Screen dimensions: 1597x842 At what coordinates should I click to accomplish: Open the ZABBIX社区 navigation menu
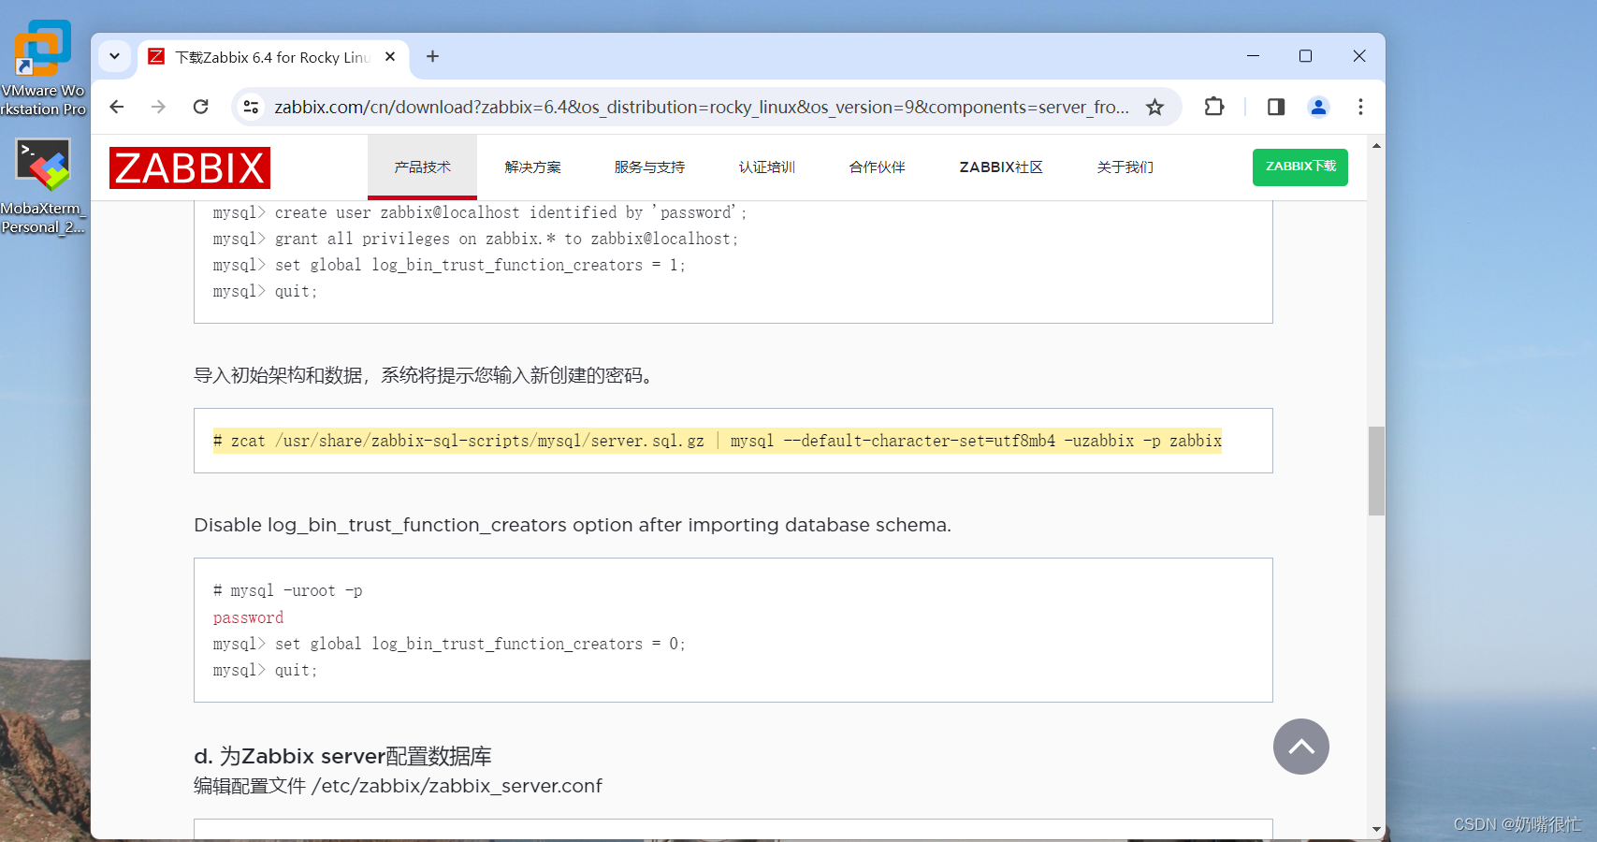(x=1001, y=167)
